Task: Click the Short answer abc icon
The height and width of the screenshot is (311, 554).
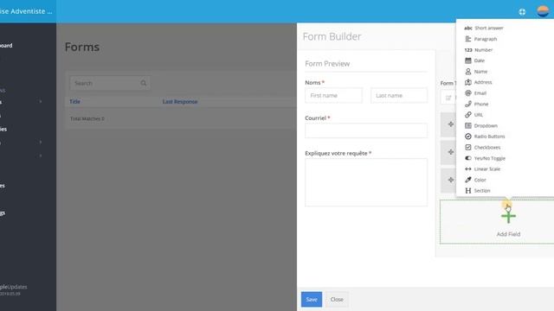Action: coord(468,28)
